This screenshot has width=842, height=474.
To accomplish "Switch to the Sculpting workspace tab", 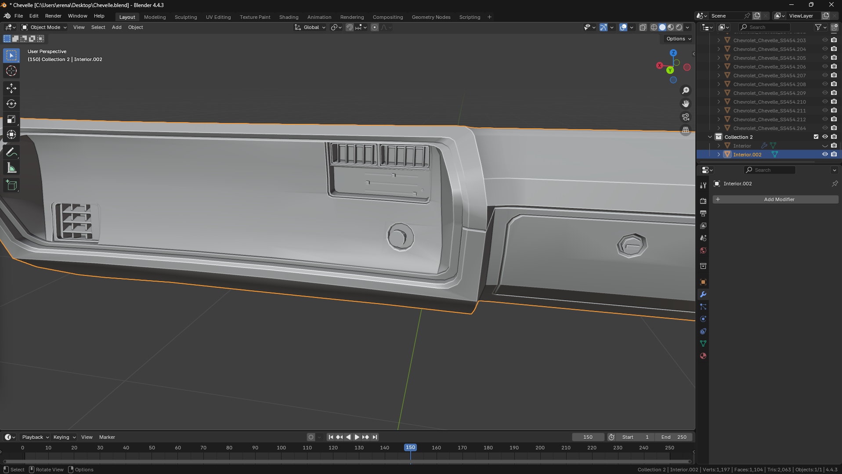I will pyautogui.click(x=185, y=17).
